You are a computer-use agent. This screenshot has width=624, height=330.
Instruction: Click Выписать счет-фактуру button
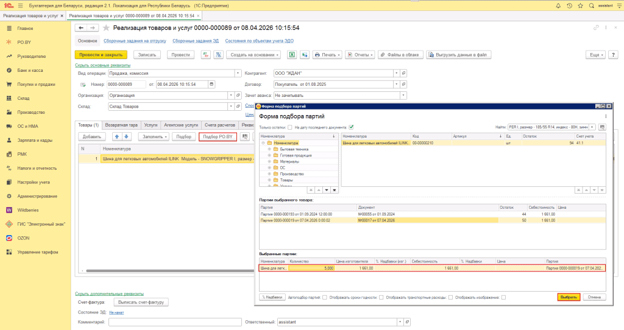141,302
